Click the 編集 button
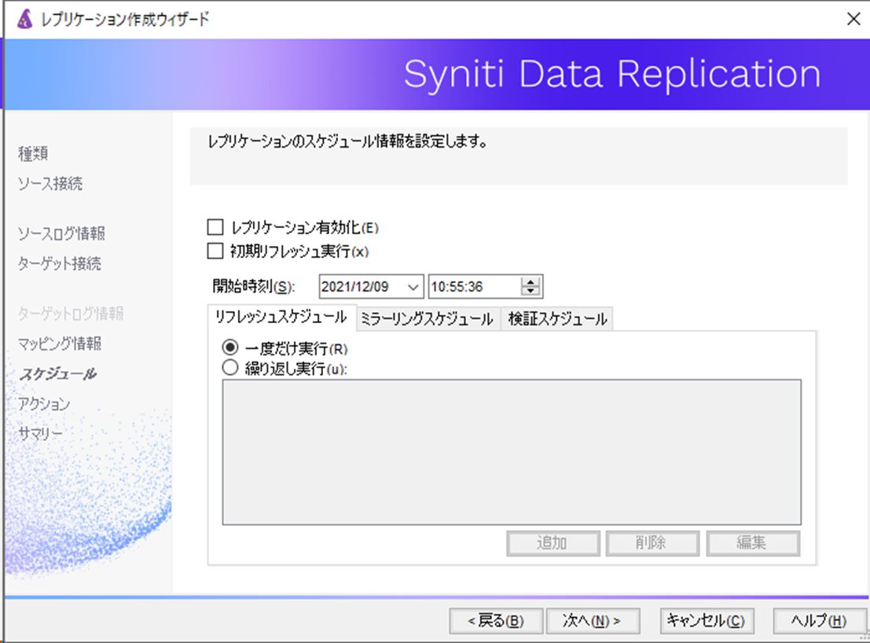Viewport: 870px width, 643px height. pos(752,543)
